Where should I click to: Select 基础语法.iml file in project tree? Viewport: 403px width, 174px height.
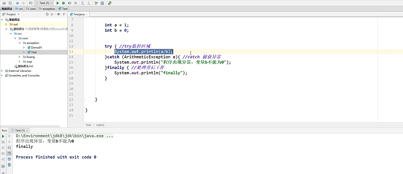[23, 66]
